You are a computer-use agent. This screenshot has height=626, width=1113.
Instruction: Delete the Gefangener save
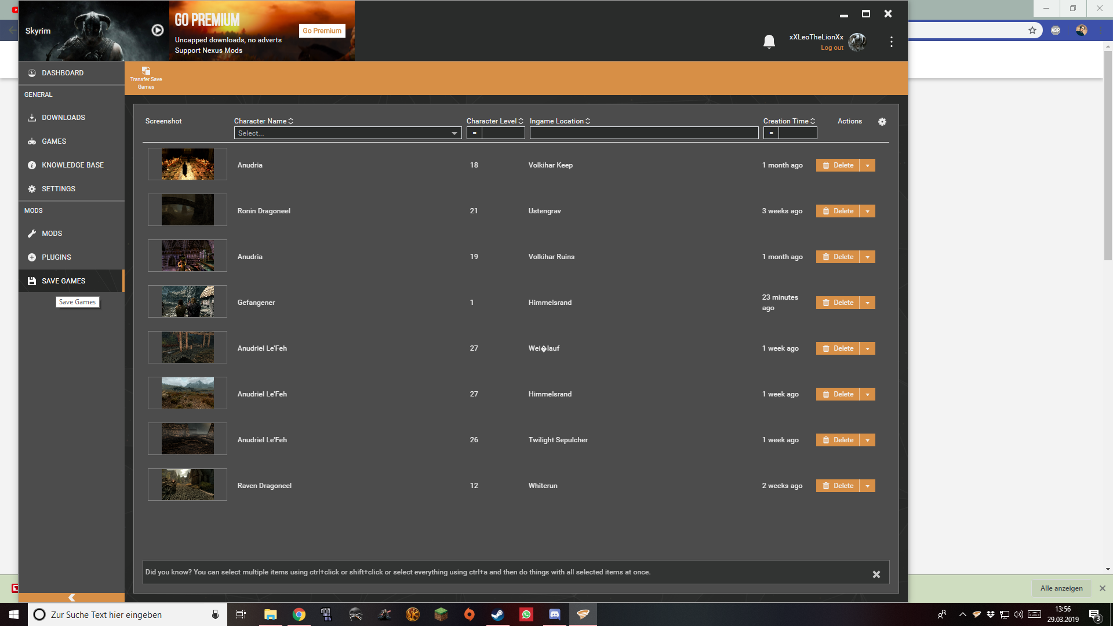(838, 303)
